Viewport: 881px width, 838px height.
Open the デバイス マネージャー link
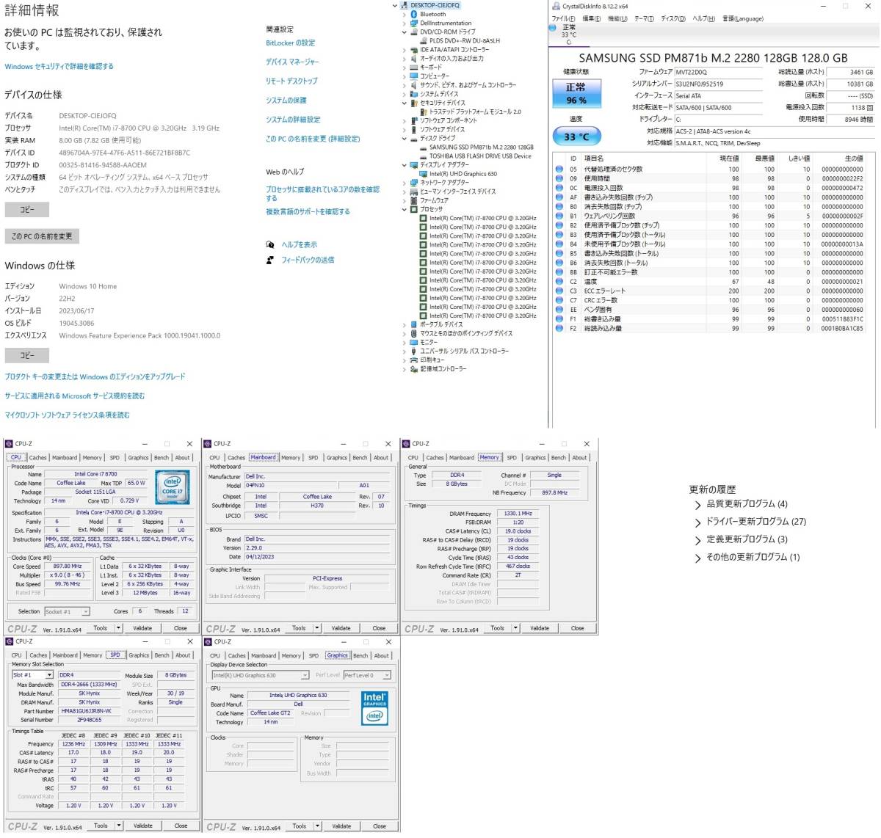(292, 62)
